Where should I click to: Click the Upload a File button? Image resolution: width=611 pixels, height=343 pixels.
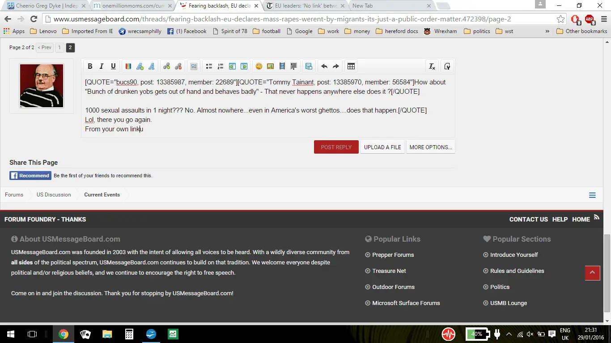coord(382,147)
